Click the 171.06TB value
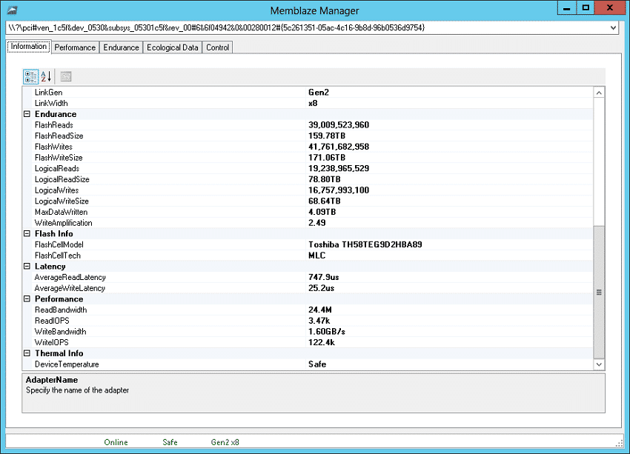630x454 pixels. [x=327, y=157]
